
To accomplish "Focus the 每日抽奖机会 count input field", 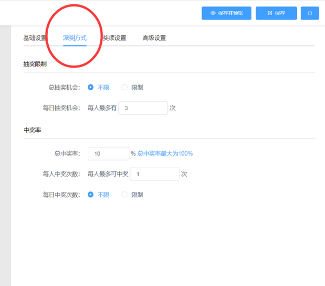I will point(143,108).
